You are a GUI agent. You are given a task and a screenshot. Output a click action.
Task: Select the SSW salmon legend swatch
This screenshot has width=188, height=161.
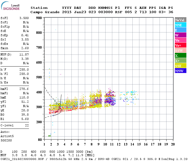(180, 50)
